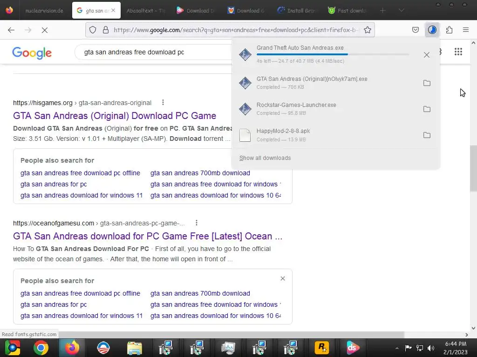This screenshot has width=477, height=357.
Task: Click the padlock site security icon
Action: [106, 30]
